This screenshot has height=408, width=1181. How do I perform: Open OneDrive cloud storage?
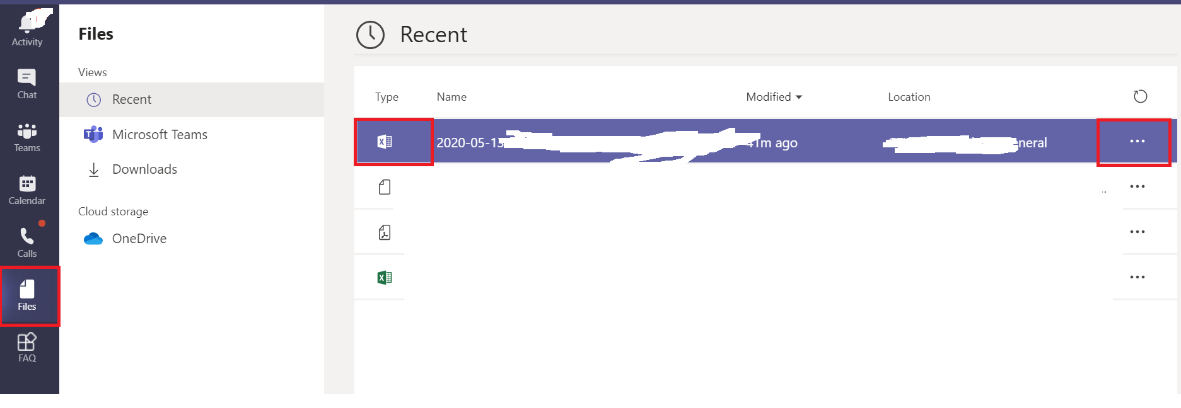point(139,239)
